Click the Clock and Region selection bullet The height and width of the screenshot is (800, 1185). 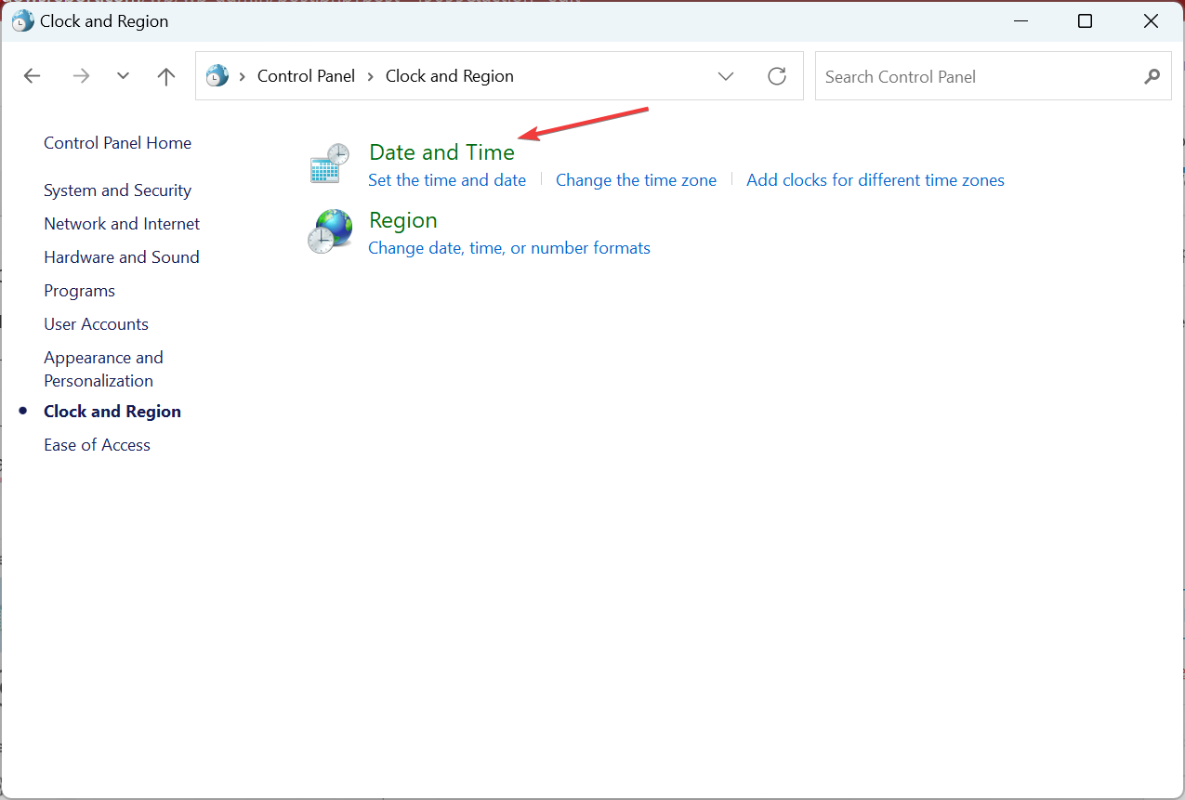tap(21, 411)
